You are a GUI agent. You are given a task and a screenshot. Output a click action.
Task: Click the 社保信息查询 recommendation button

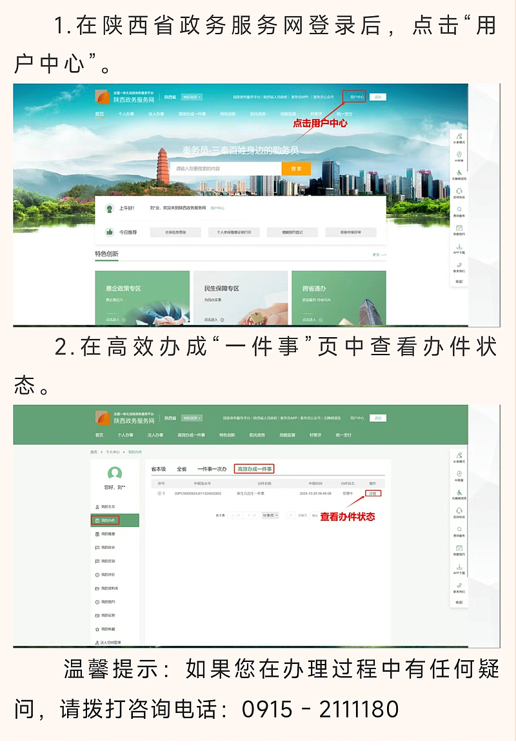pos(175,232)
